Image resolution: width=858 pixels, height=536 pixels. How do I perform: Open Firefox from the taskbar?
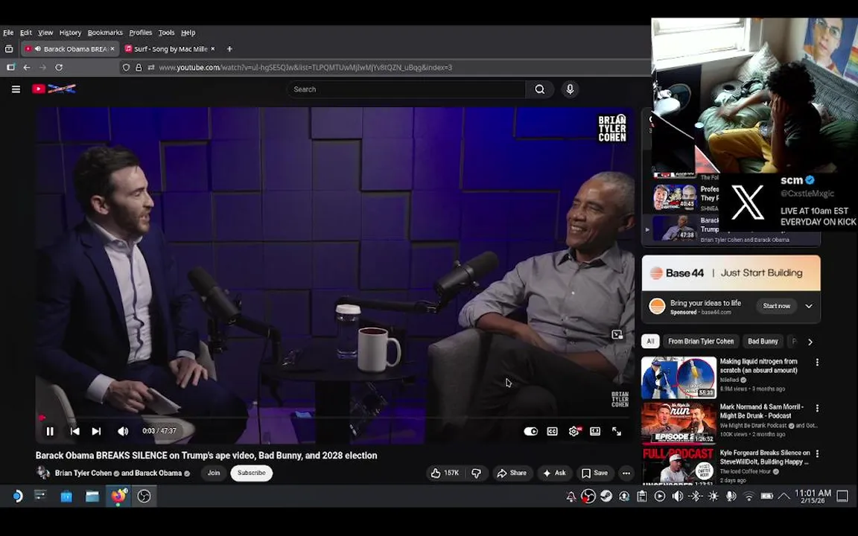coord(118,496)
